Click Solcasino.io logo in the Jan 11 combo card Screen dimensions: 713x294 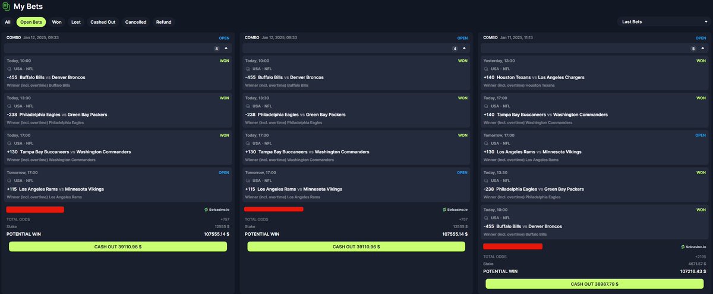[x=693, y=246]
